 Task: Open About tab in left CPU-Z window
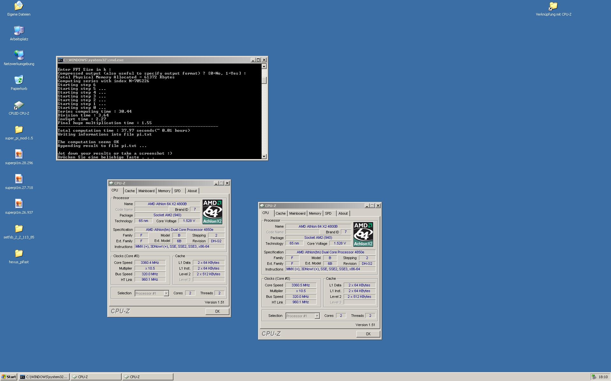coord(192,191)
